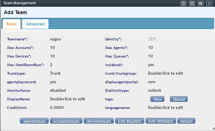Click the octagon stop icon in title bar

click(183, 3)
